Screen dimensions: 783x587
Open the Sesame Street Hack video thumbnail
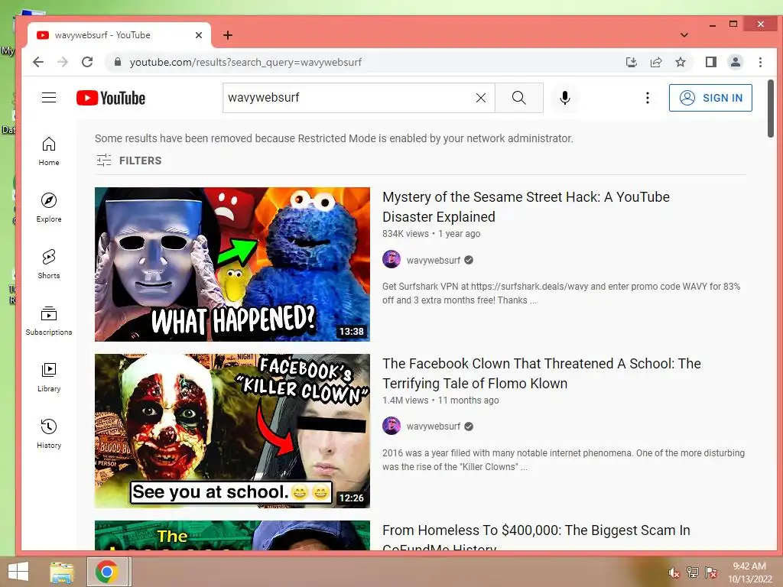click(x=232, y=264)
